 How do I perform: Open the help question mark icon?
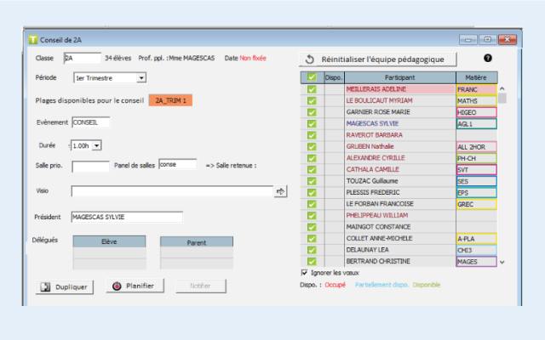[488, 59]
